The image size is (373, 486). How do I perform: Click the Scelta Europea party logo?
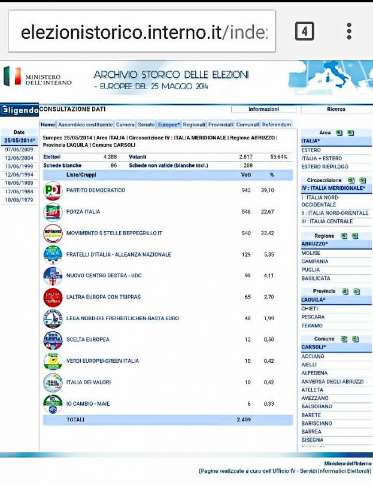(x=53, y=340)
